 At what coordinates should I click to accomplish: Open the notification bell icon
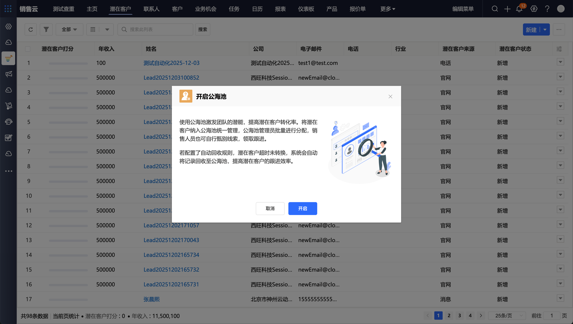pyautogui.click(x=519, y=9)
